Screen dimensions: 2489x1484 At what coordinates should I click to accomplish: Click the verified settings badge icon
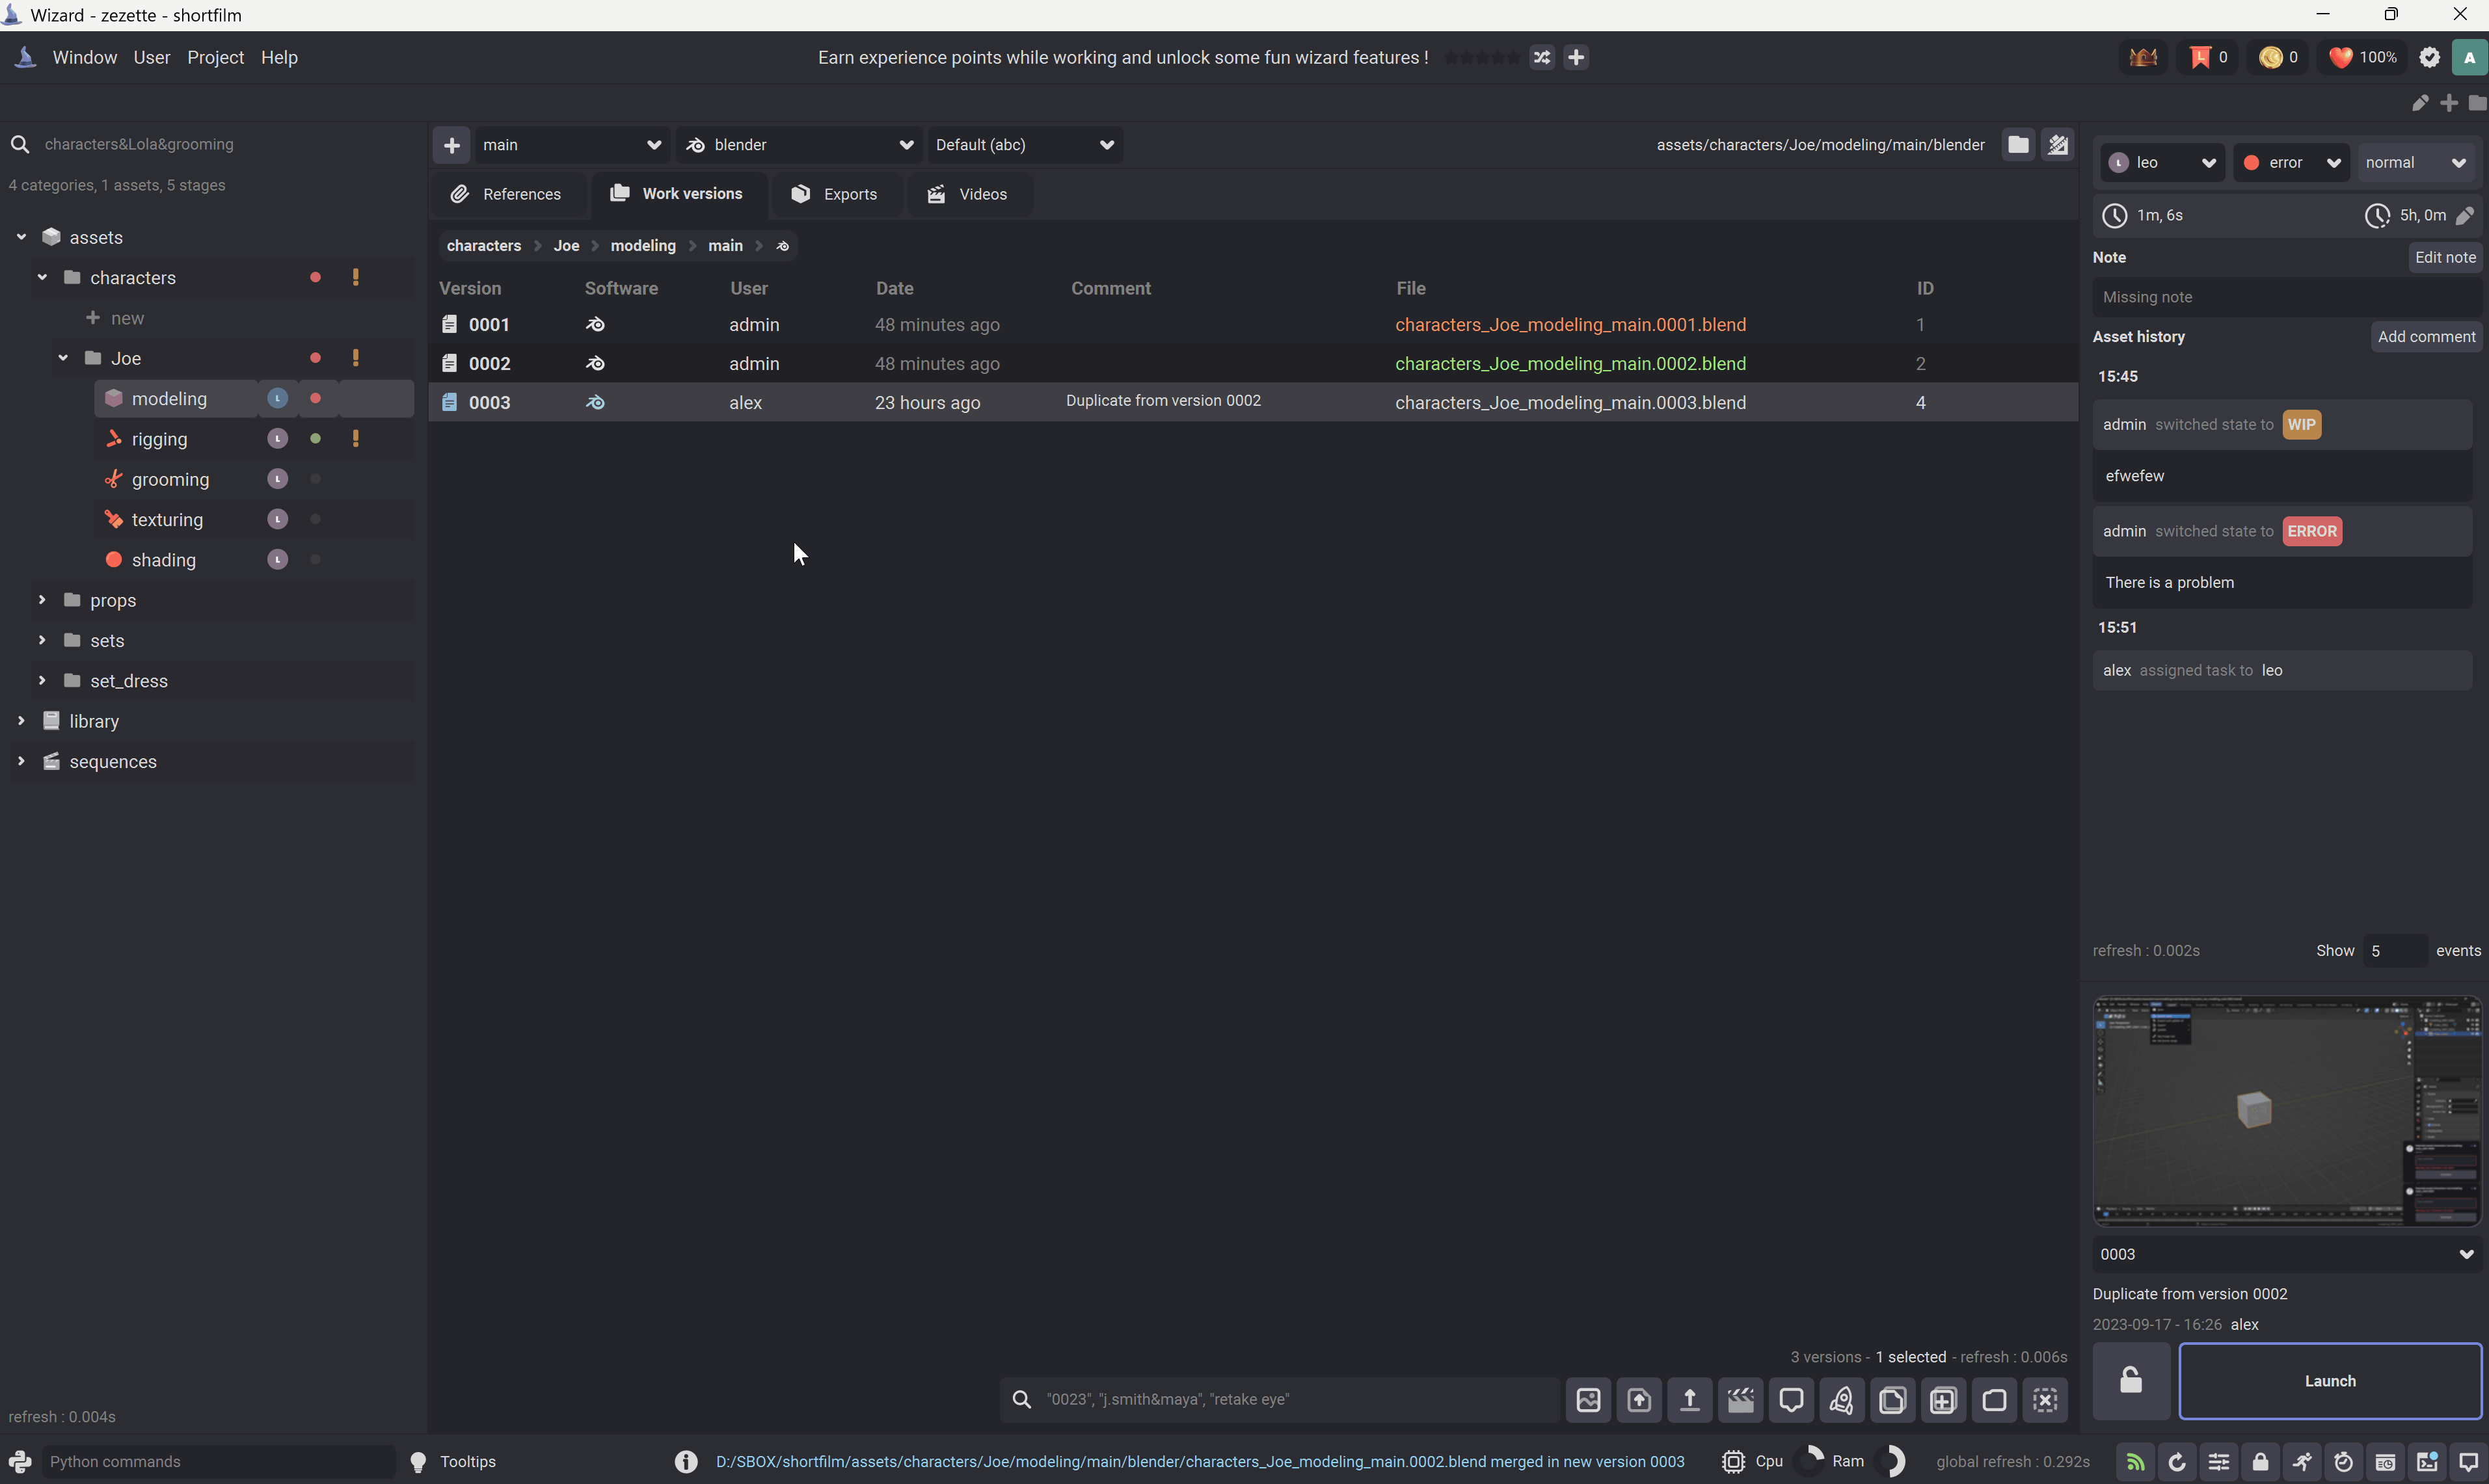pyautogui.click(x=2429, y=58)
